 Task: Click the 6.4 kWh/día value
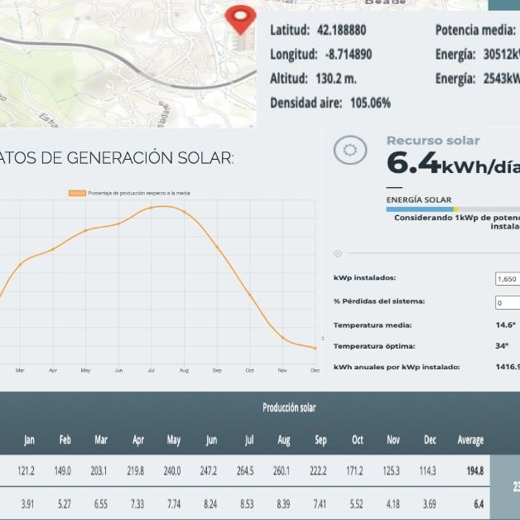(453, 163)
